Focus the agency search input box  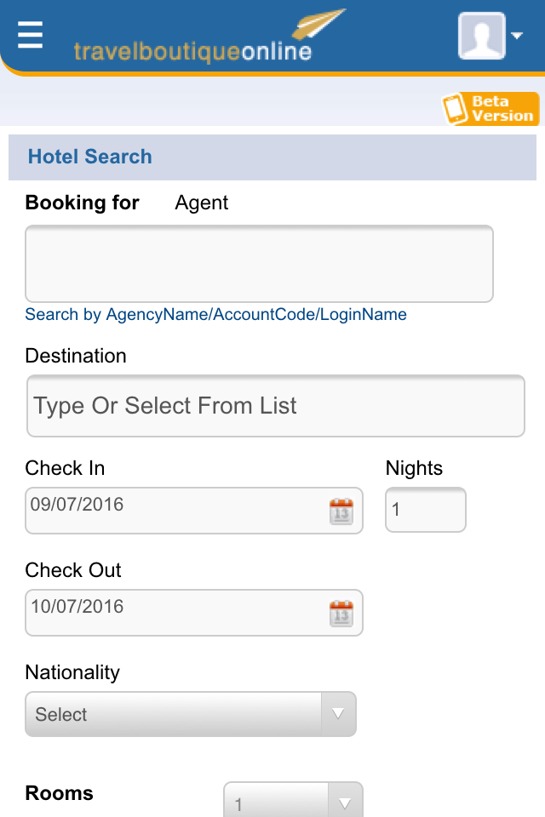[259, 264]
